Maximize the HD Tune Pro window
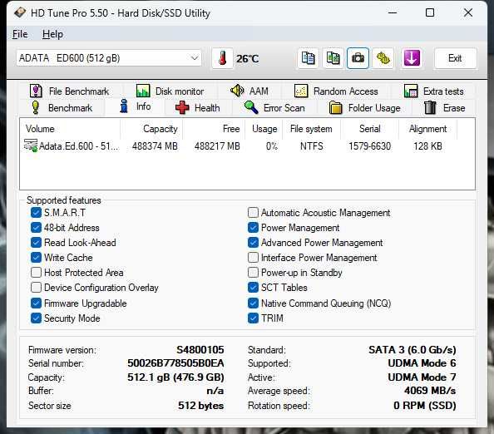494x434 pixels. click(430, 12)
